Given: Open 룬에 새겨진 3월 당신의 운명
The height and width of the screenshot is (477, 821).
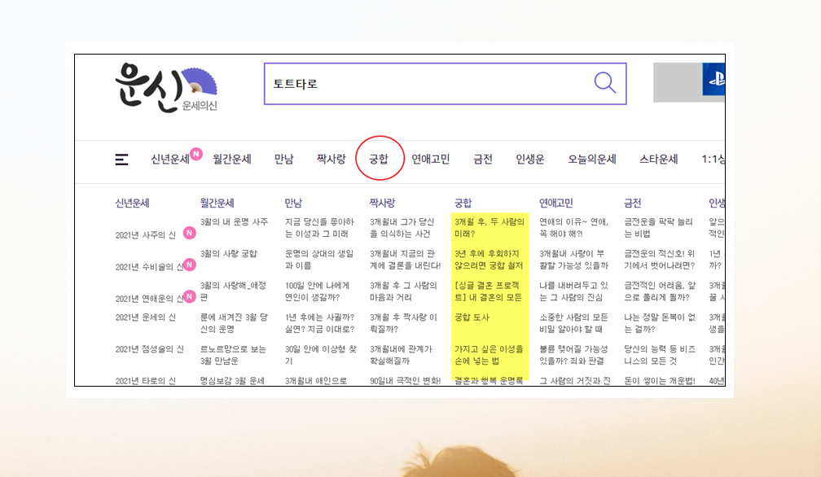Looking at the screenshot, I should 234,323.
